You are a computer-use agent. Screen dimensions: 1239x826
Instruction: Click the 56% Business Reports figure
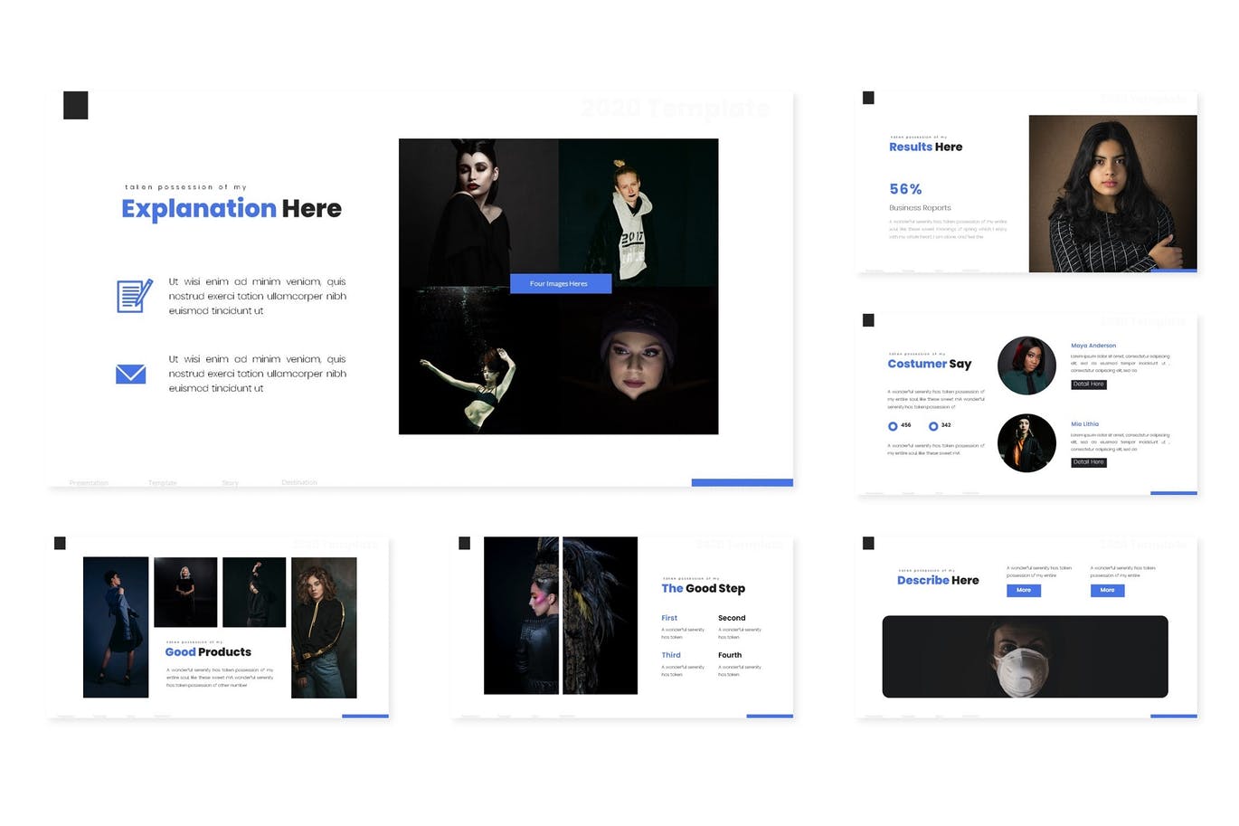coord(905,189)
